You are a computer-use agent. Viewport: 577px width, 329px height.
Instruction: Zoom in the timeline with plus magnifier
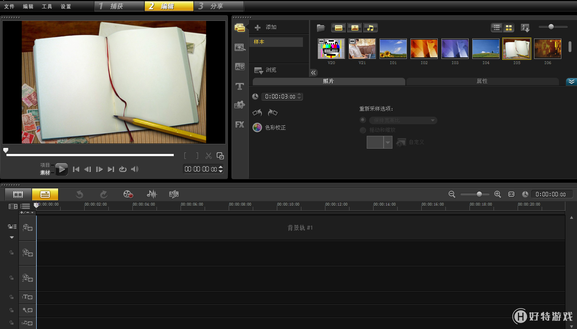(x=498, y=194)
